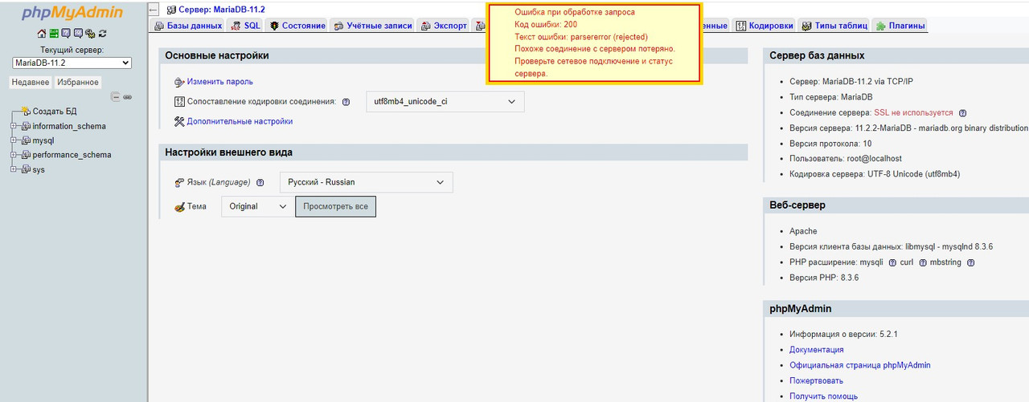The image size is (1029, 402).
Task: Show the Избранное tables list
Action: coord(78,82)
